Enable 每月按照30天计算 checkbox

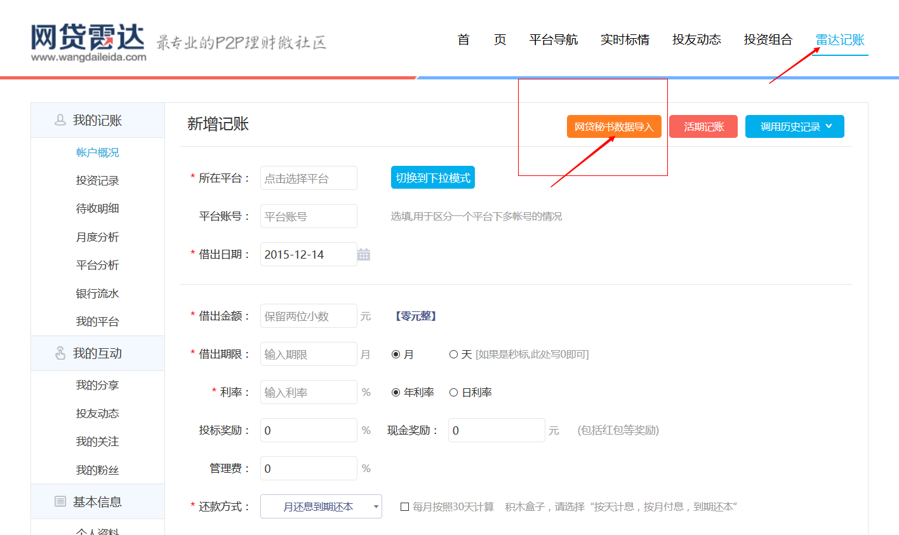point(404,506)
